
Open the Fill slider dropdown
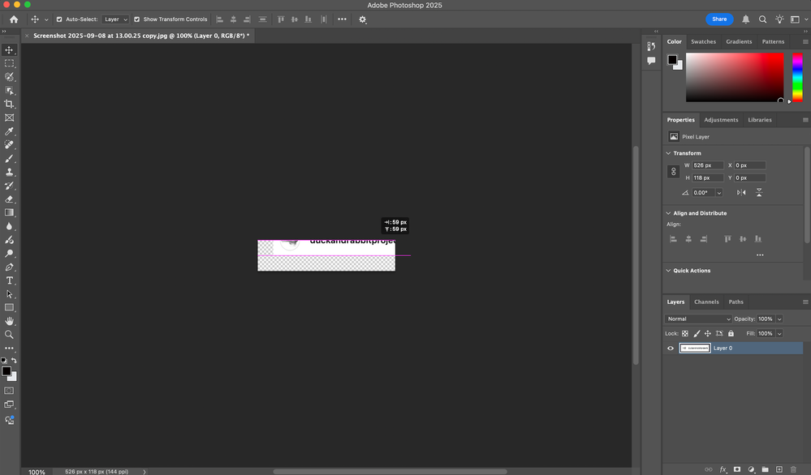click(x=779, y=333)
